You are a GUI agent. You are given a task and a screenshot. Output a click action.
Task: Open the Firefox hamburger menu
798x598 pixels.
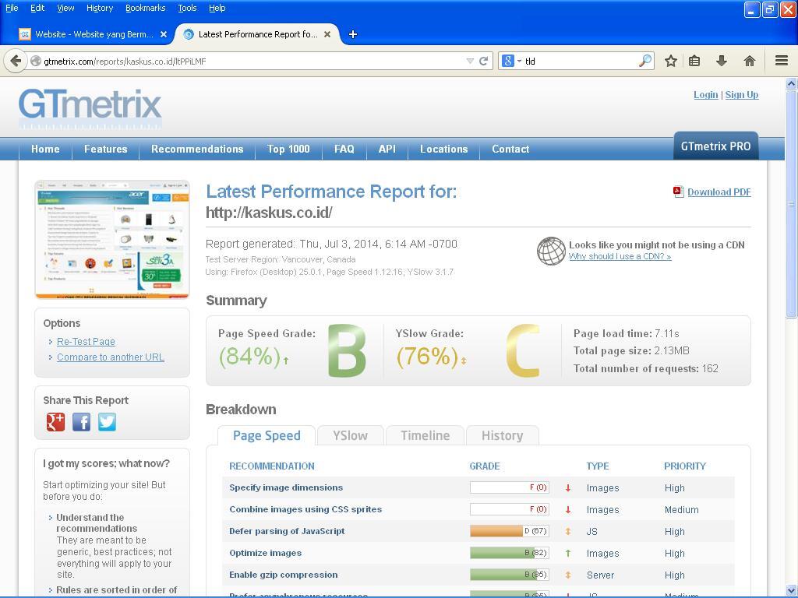pyautogui.click(x=782, y=61)
